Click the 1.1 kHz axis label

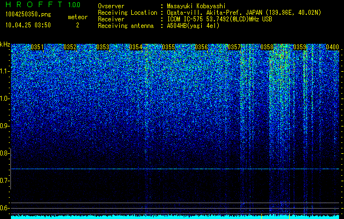(x=5, y=71)
